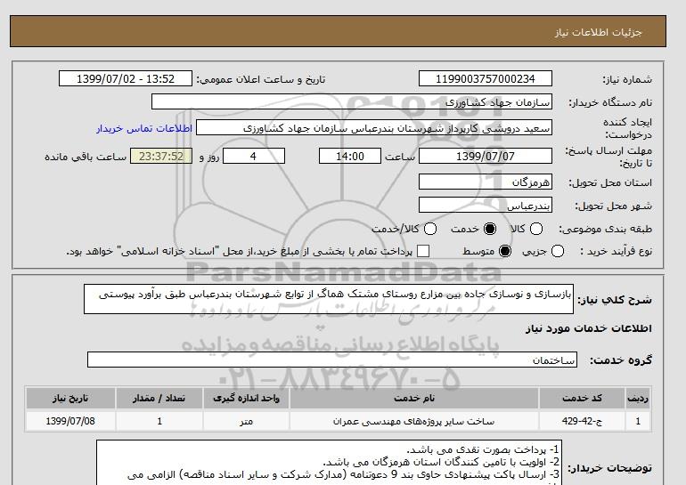Click the شرح کلی نیاز description box
Viewport: 686px width, 485px height.
click(x=329, y=299)
